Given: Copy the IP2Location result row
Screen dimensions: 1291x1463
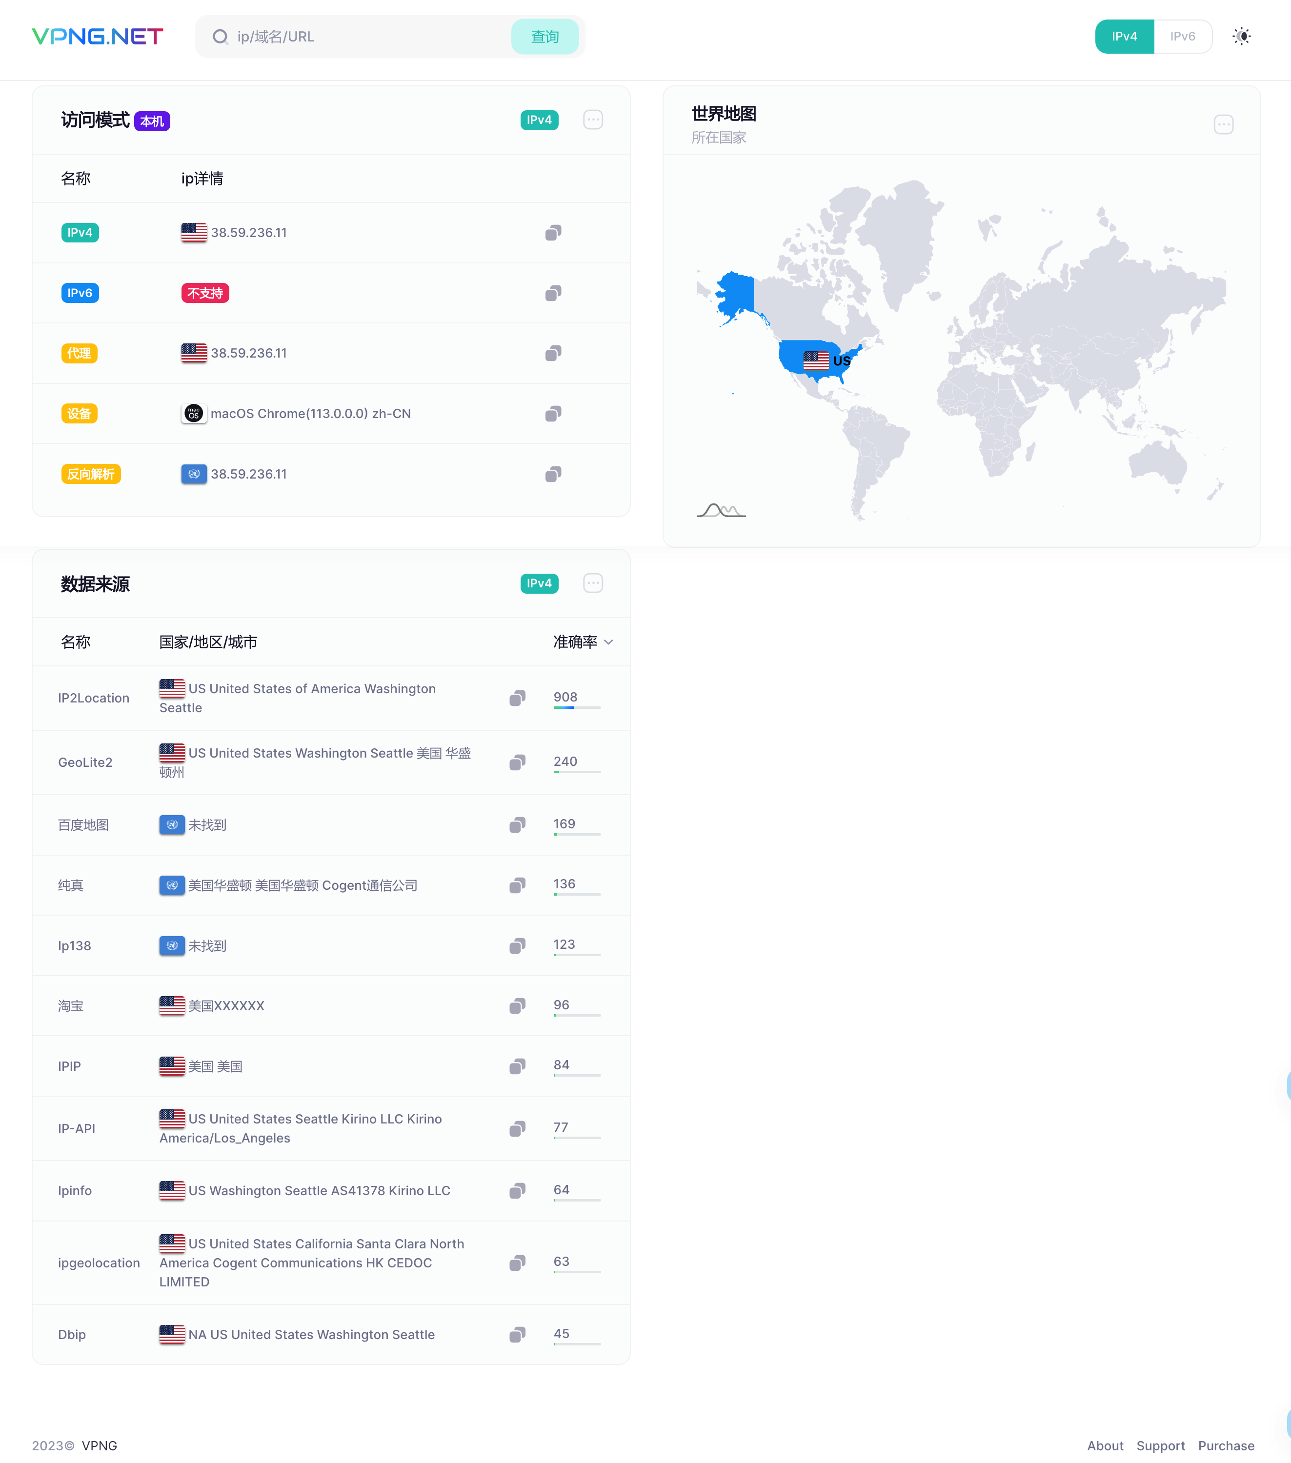Looking at the screenshot, I should 517,698.
